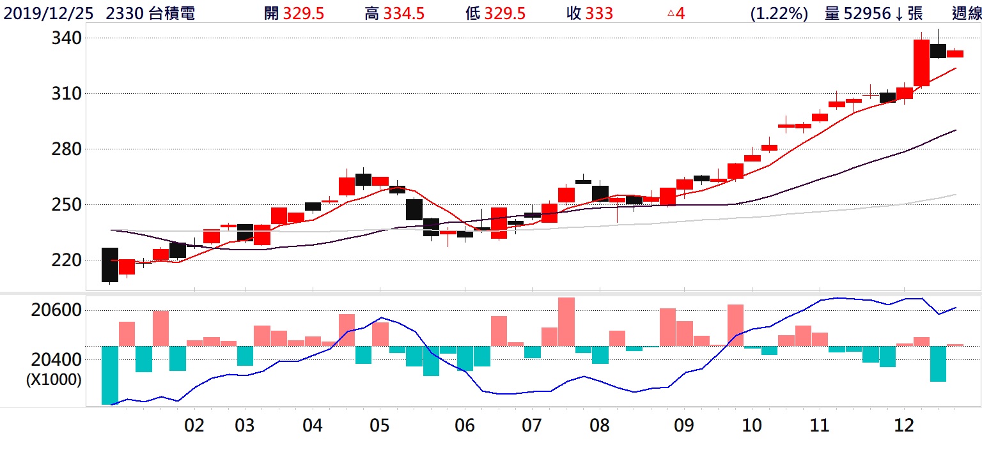Click the 02 month label on the time axis
Screen dimensions: 982x459
(x=194, y=426)
